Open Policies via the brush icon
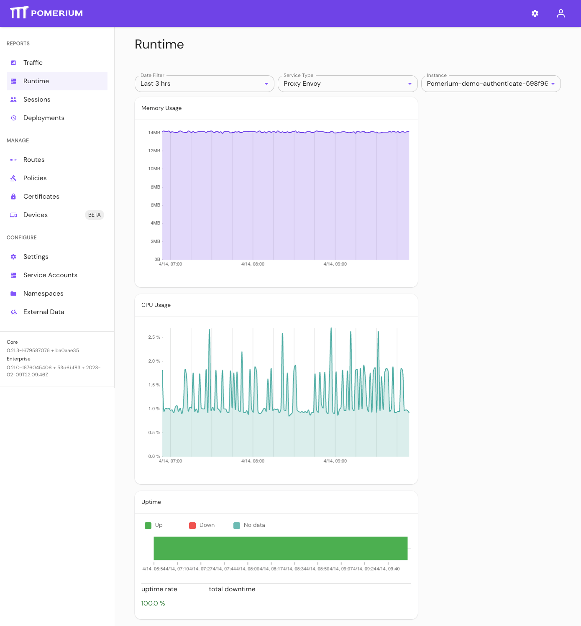This screenshot has height=626, width=581. click(x=13, y=178)
